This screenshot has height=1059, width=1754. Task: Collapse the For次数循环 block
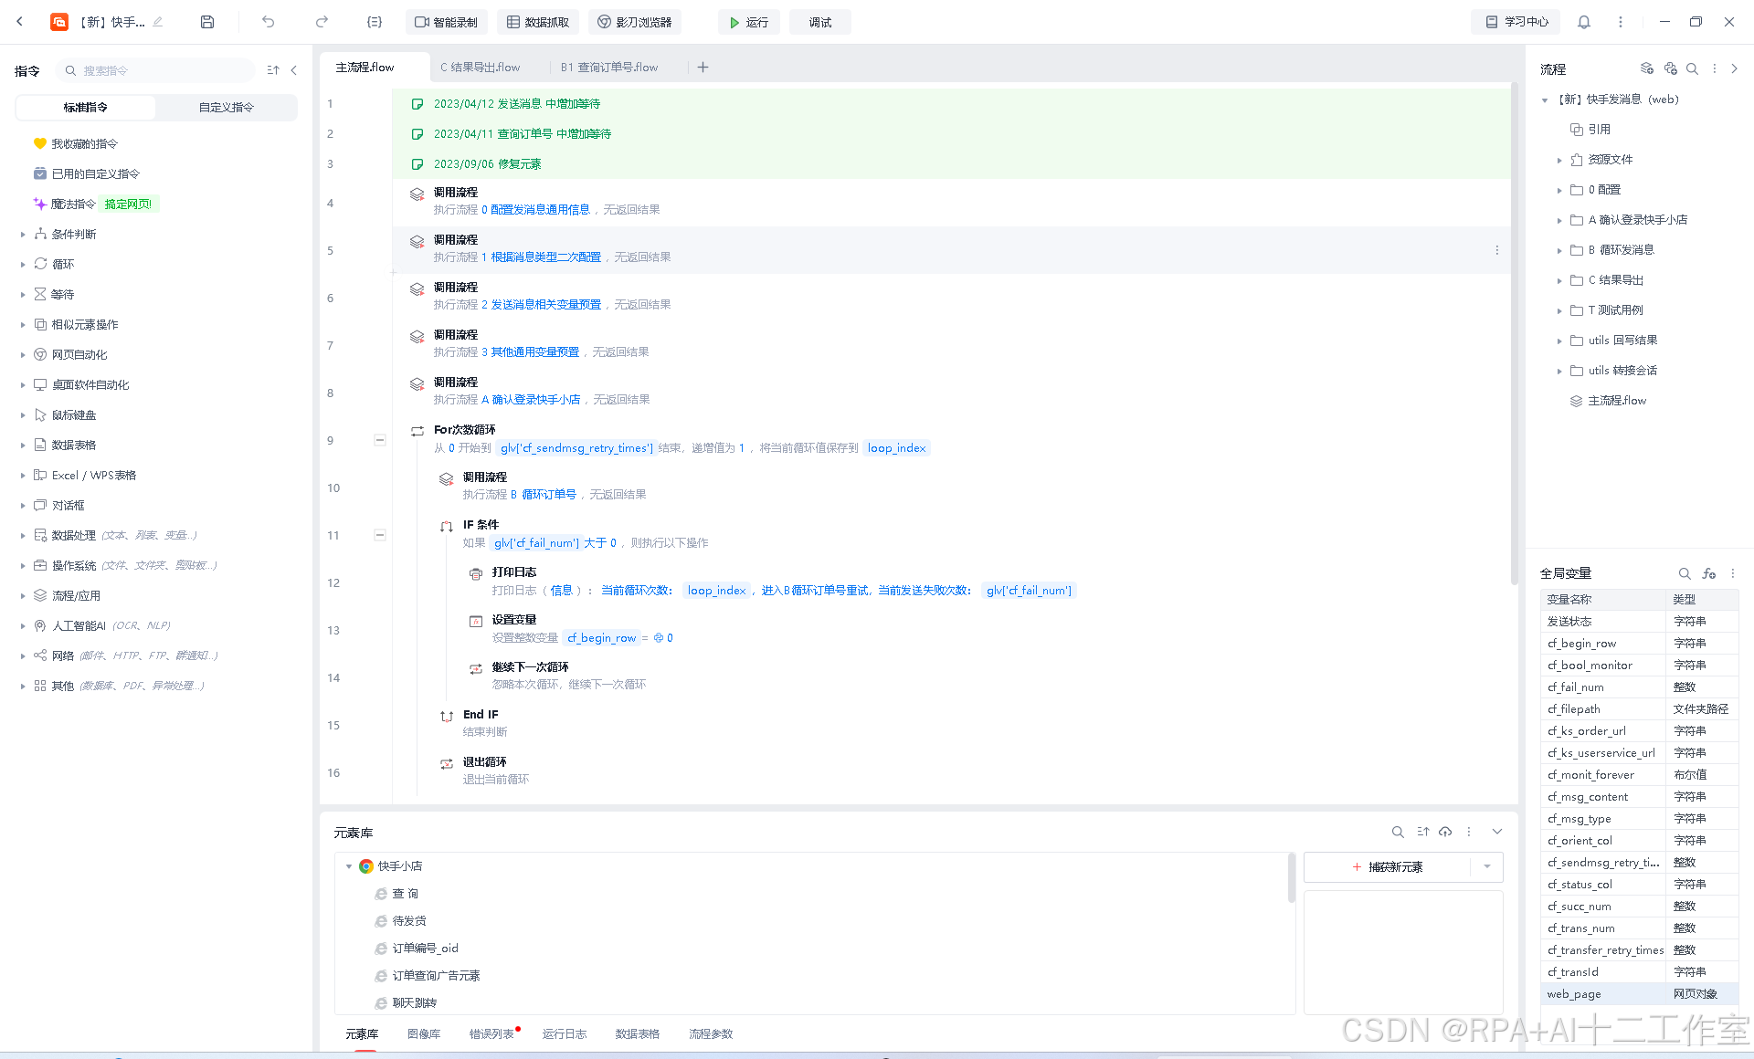pos(379,439)
